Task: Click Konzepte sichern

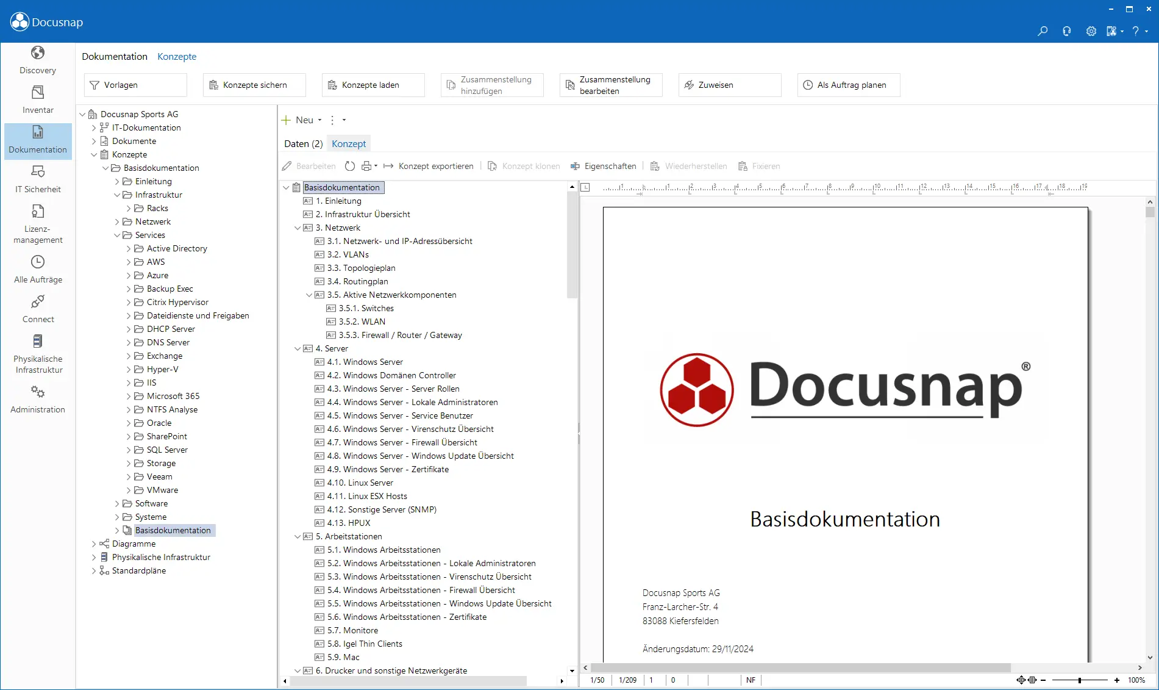Action: [x=254, y=85]
